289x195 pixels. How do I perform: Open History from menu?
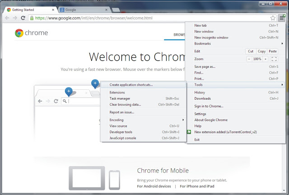(236, 93)
